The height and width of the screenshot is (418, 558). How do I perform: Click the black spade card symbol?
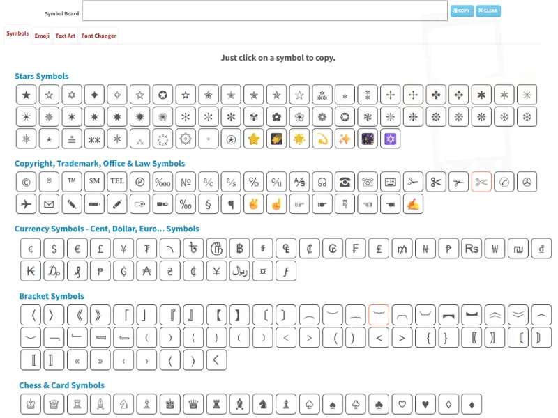[333, 404]
